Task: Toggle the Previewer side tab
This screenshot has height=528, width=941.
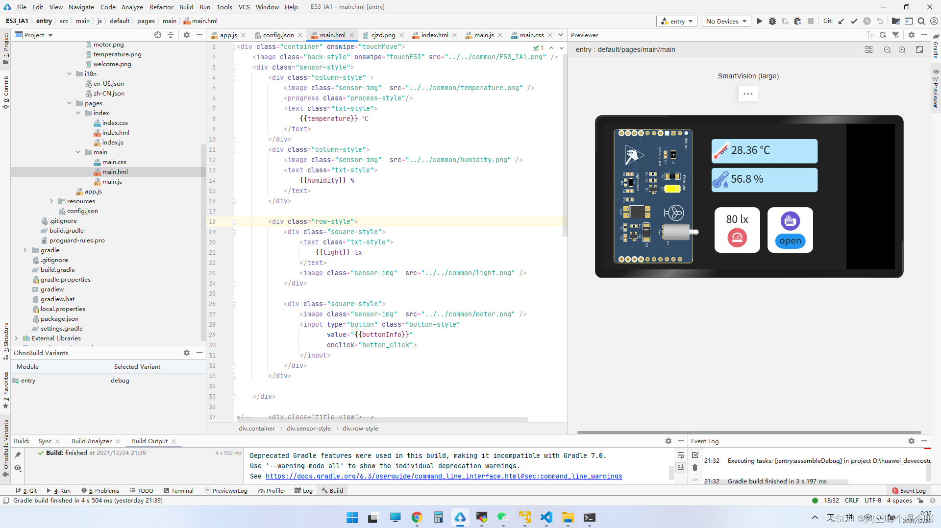Action: pos(936,88)
